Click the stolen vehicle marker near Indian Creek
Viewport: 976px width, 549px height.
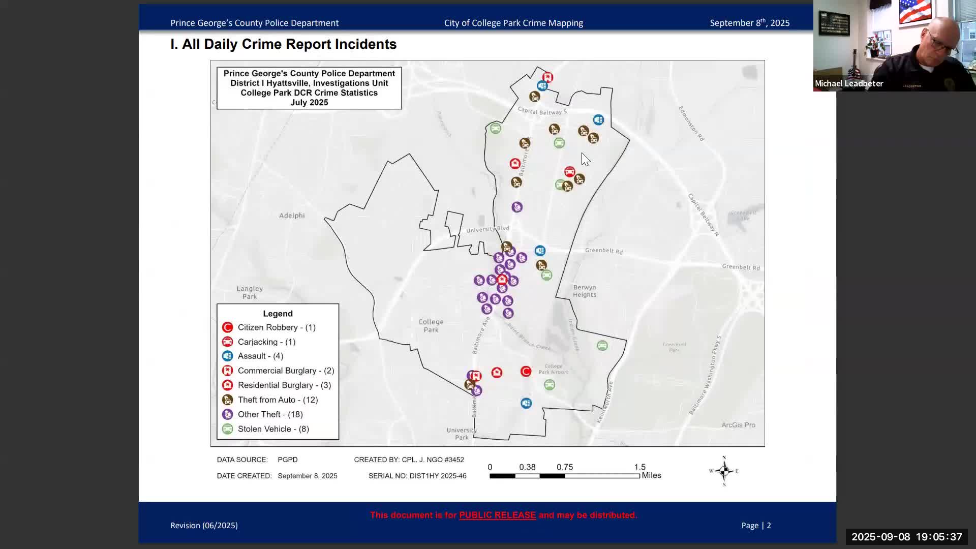click(x=602, y=346)
